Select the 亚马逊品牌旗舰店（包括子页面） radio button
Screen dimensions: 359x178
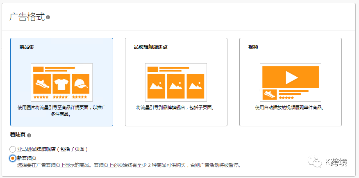13,149
